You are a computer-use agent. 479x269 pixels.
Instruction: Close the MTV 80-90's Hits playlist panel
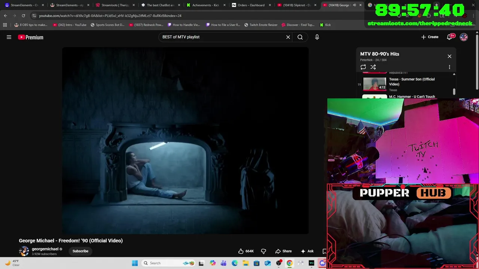[449, 56]
